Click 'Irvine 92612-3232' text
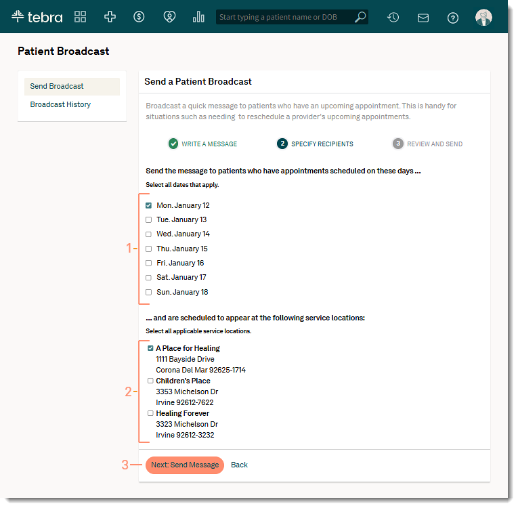The width and height of the screenshot is (518, 508). pos(186,436)
